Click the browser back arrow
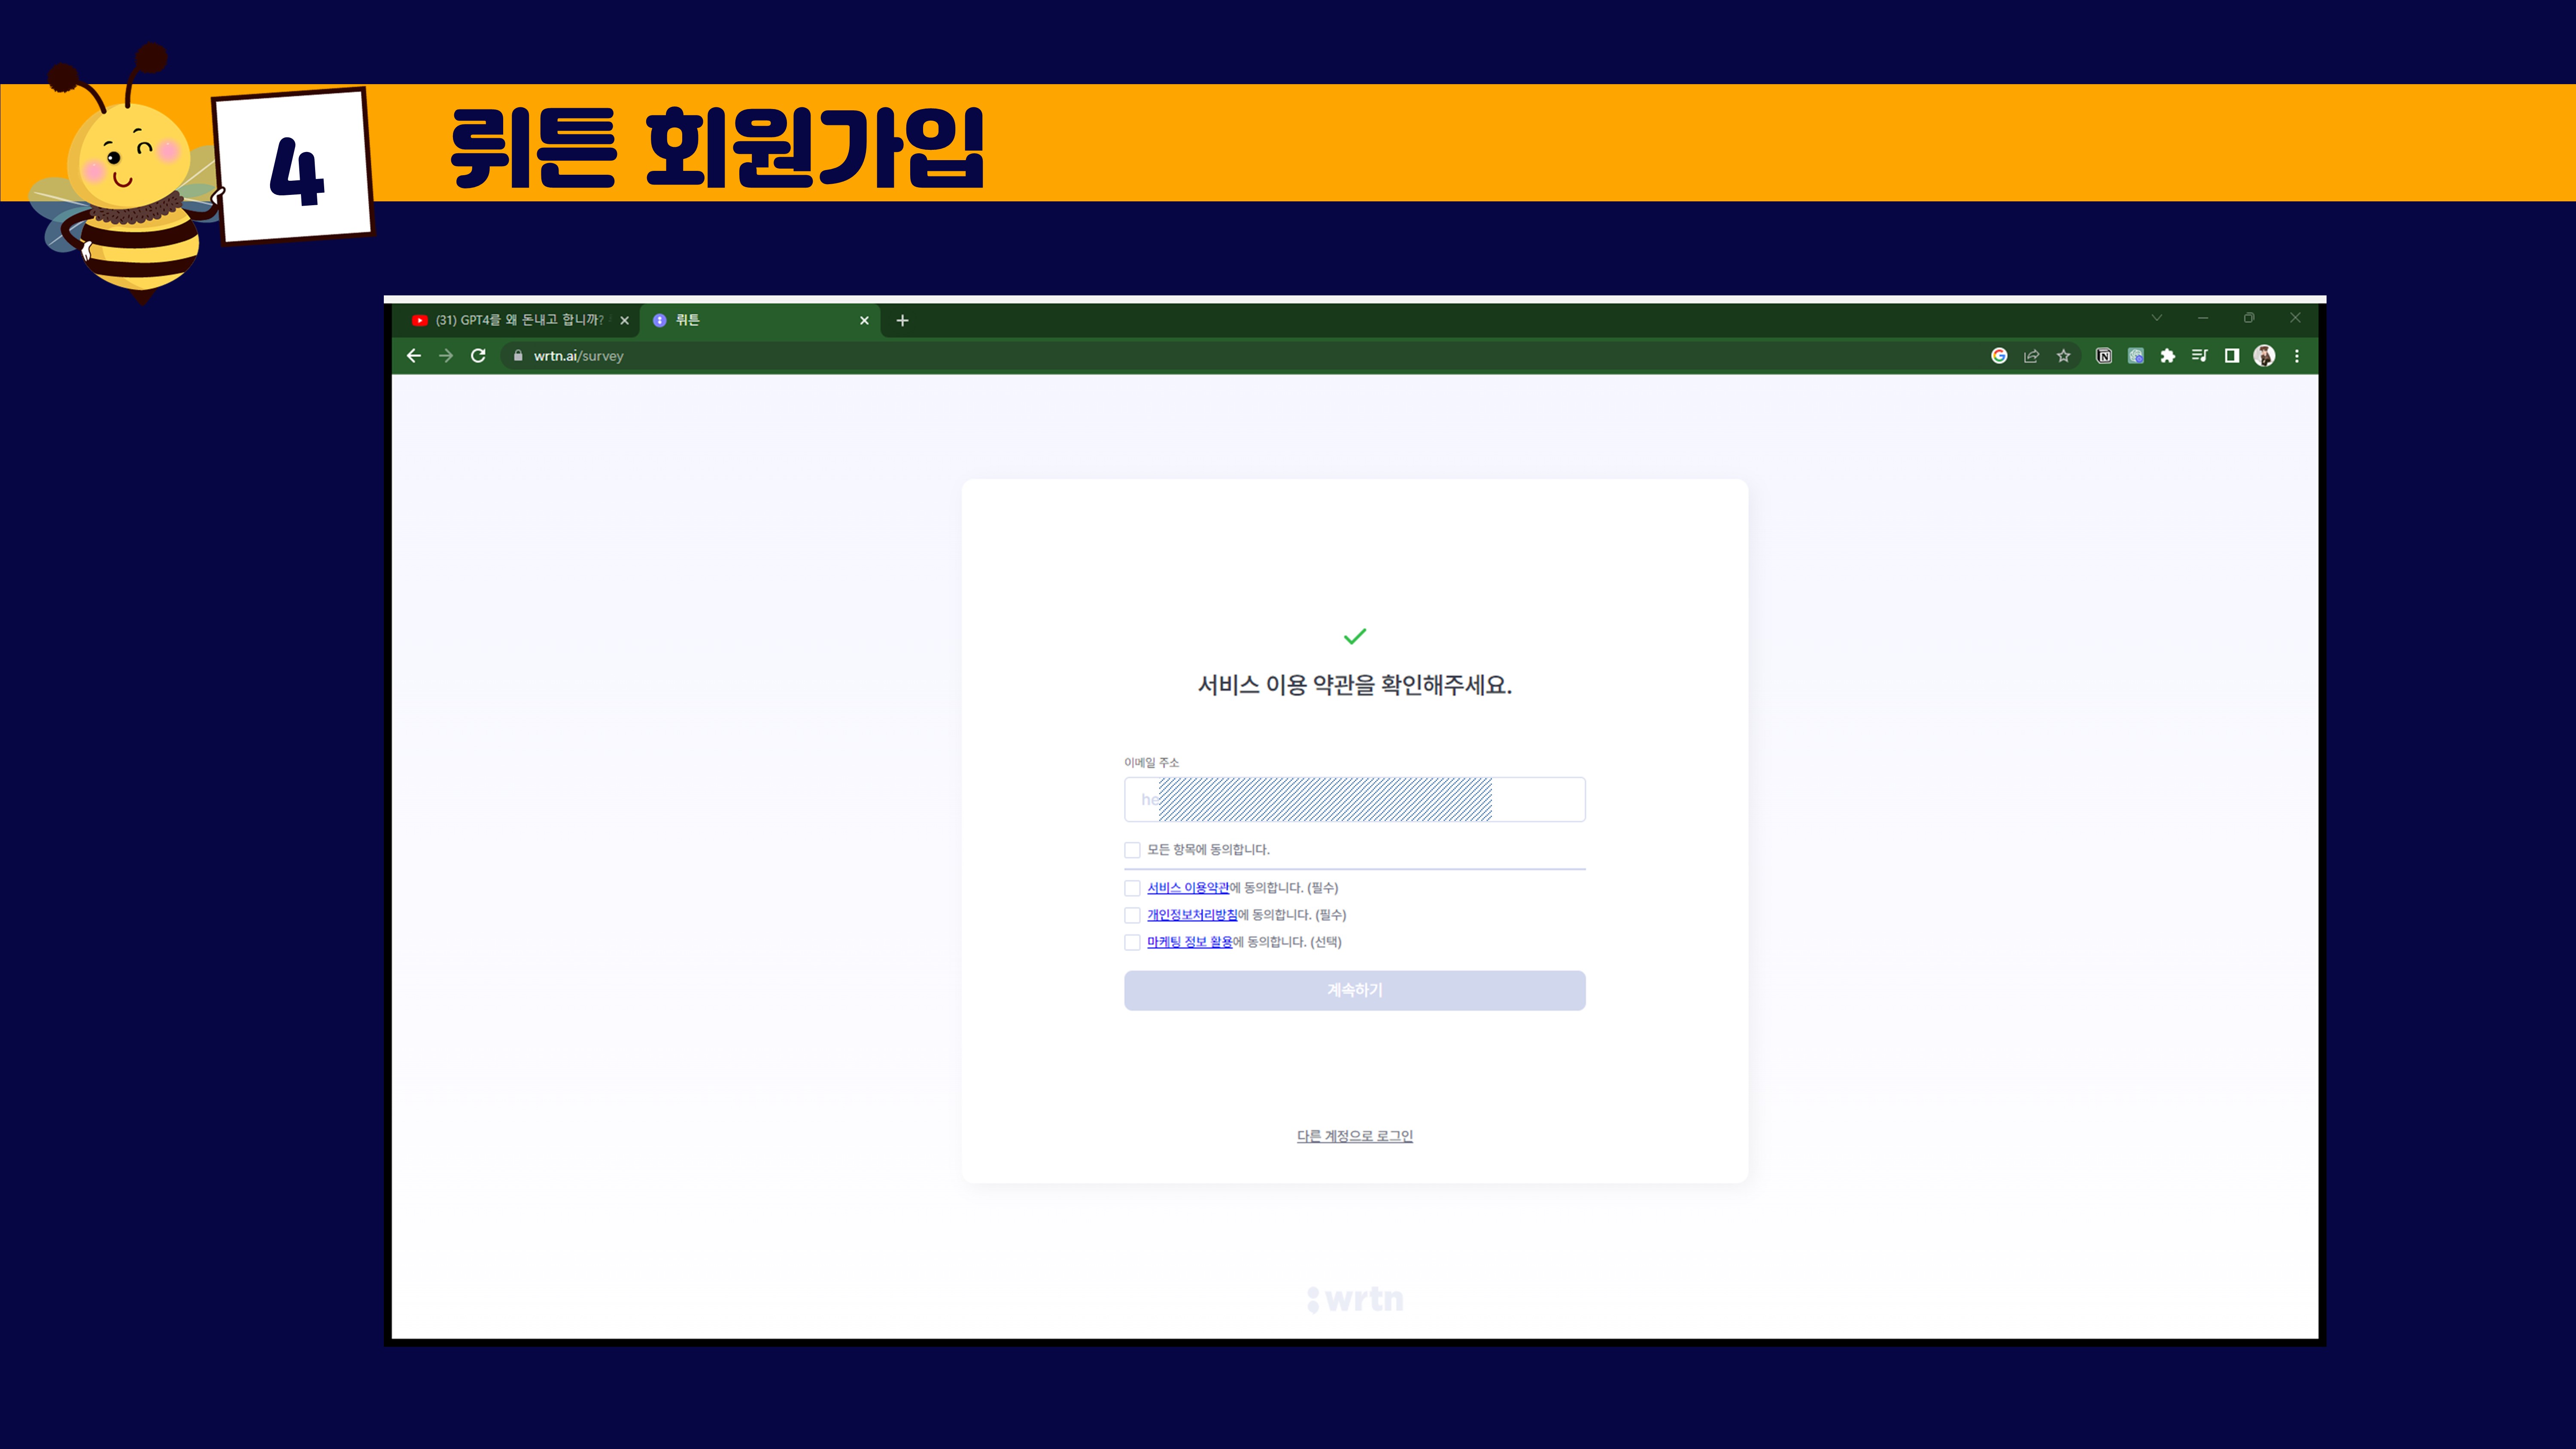The image size is (2576, 1449). (x=414, y=356)
